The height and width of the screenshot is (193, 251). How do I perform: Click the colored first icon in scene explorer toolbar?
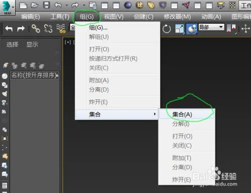point(6,66)
